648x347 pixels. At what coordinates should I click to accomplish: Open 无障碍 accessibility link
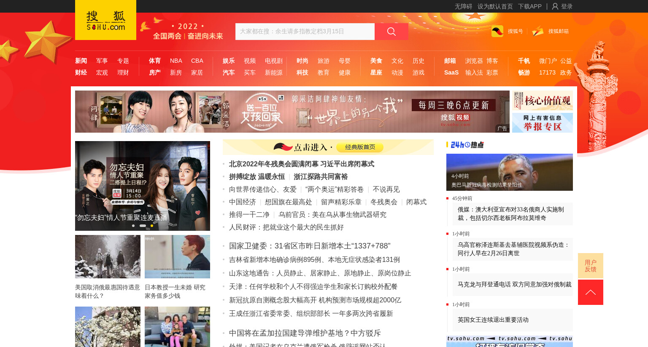pyautogui.click(x=463, y=6)
